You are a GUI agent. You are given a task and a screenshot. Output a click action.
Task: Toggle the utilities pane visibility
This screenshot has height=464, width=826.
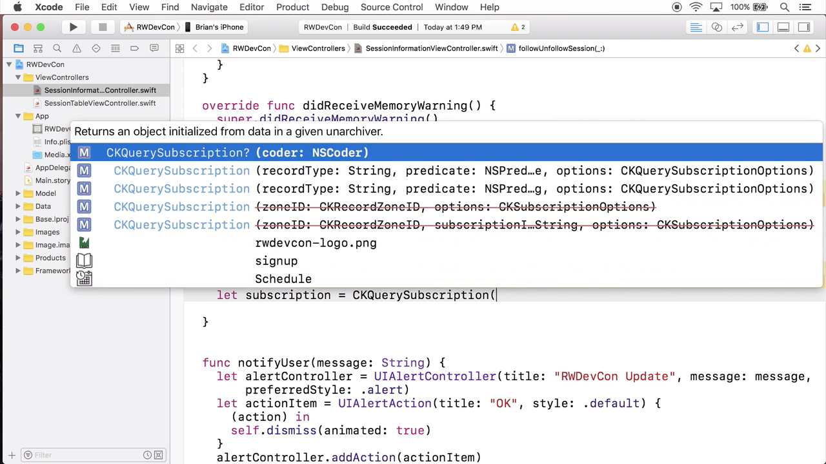[x=804, y=27]
